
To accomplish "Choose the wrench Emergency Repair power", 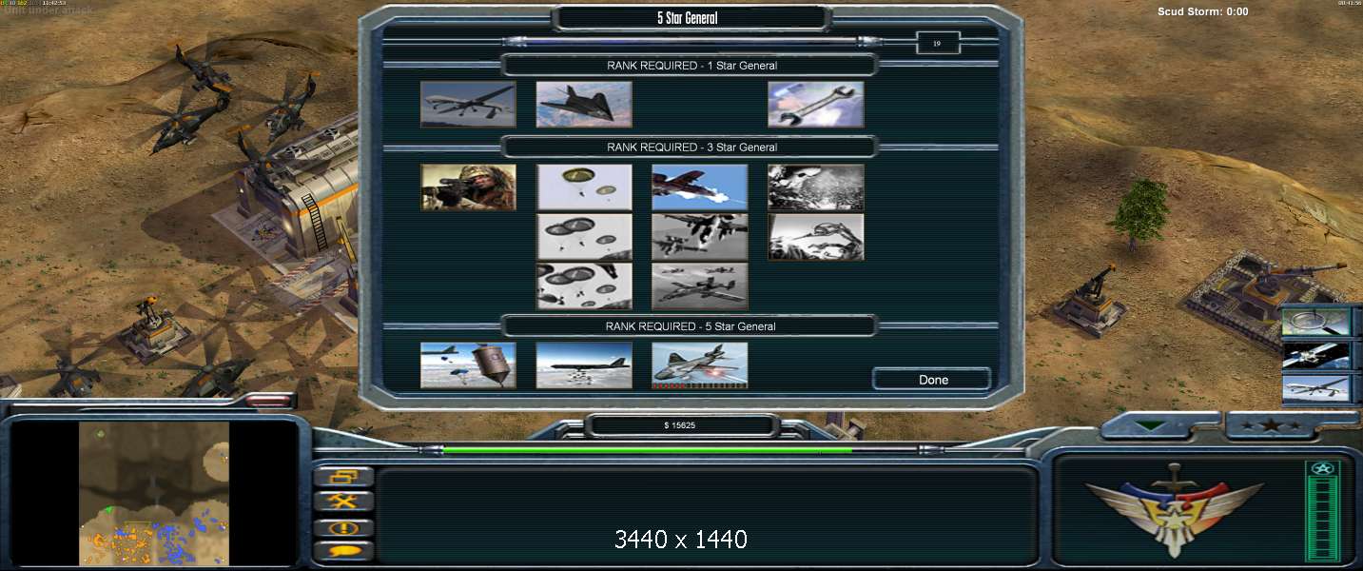I will click(816, 104).
